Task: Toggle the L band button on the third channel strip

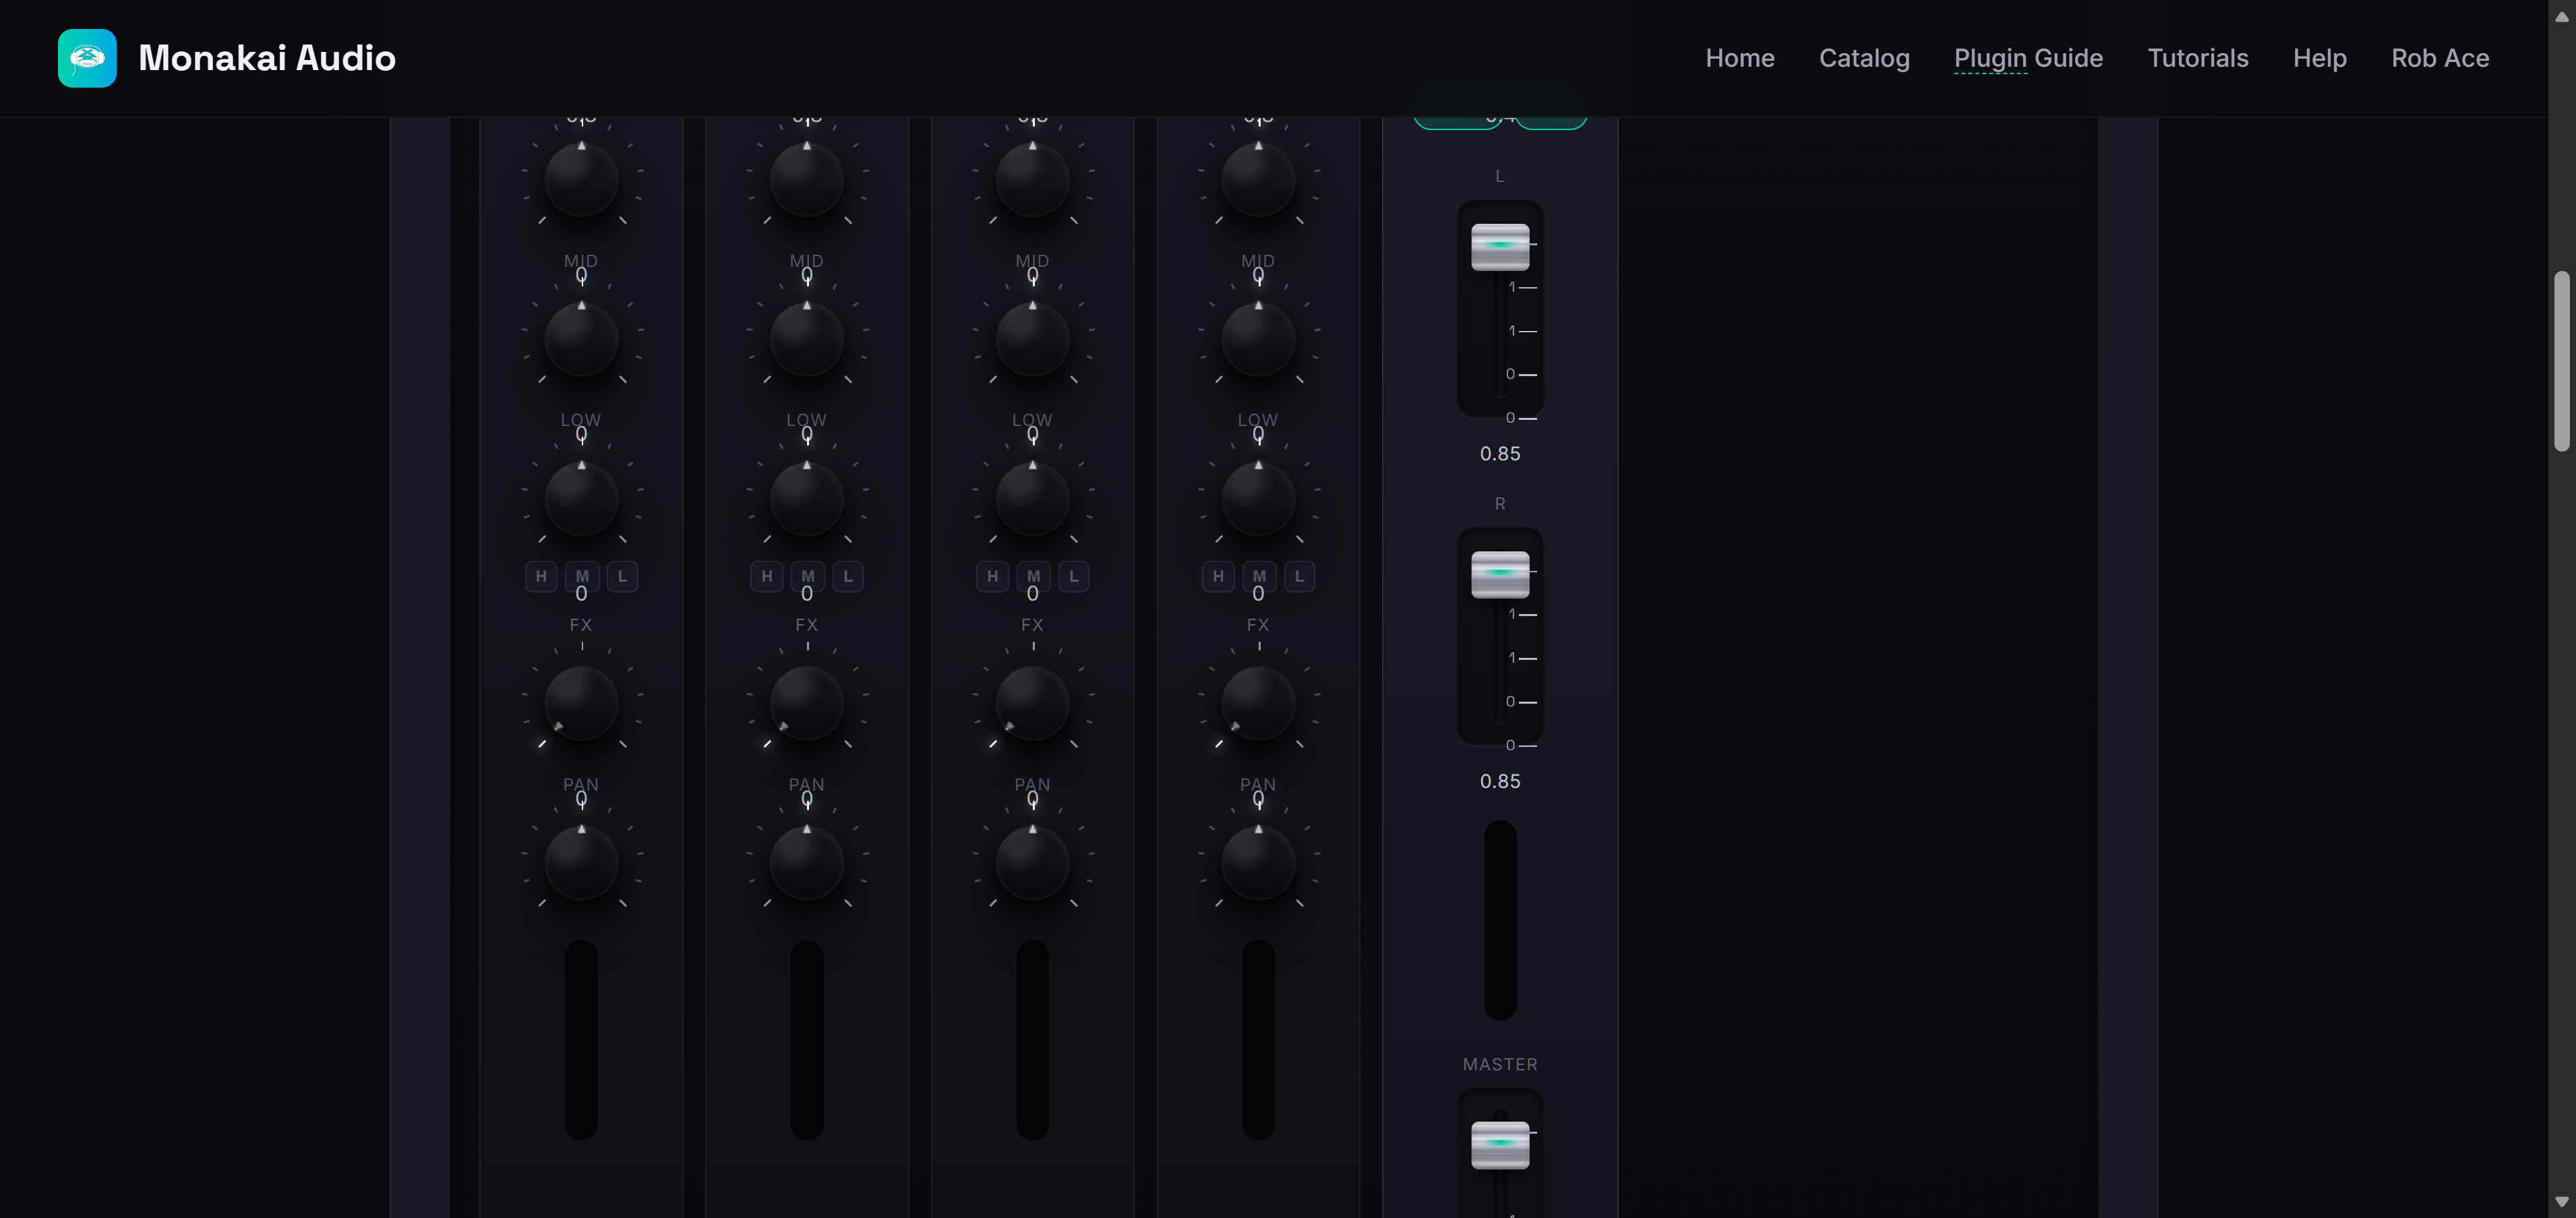Action: coord(1074,576)
